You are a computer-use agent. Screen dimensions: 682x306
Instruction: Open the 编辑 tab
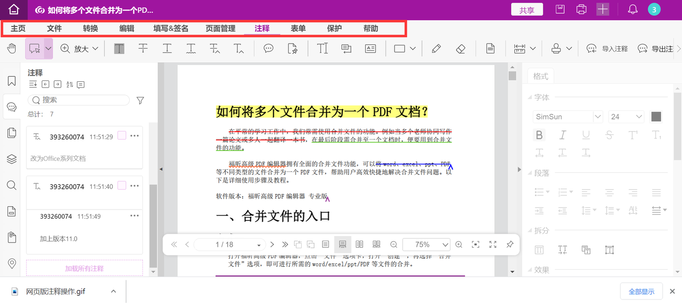click(x=126, y=28)
